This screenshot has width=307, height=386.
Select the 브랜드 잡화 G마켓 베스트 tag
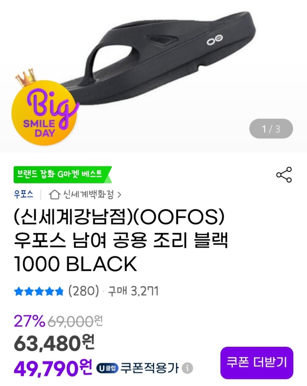point(62,174)
